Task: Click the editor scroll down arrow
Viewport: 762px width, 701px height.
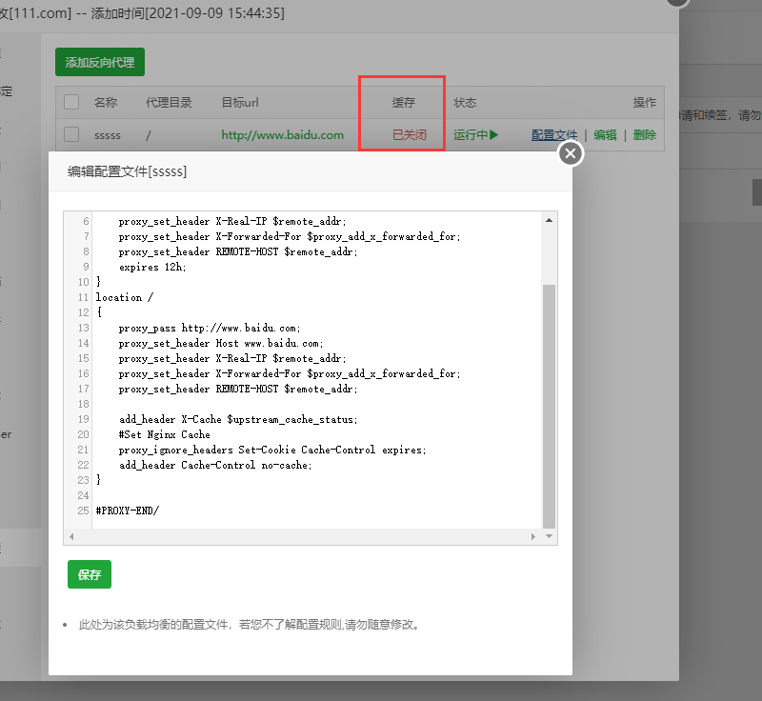Action: tap(550, 536)
